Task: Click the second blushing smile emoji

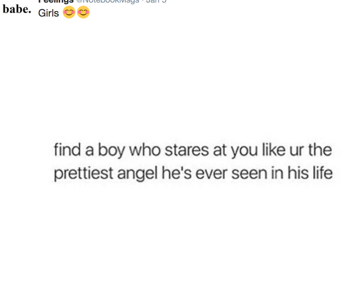Action: [x=83, y=12]
